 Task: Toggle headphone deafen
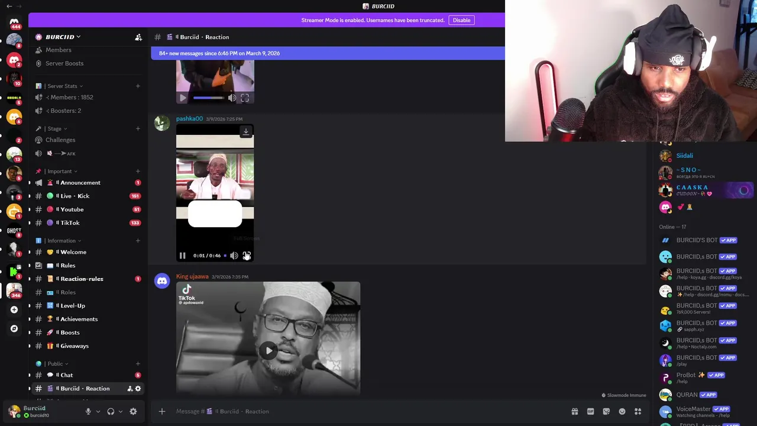[111, 411]
